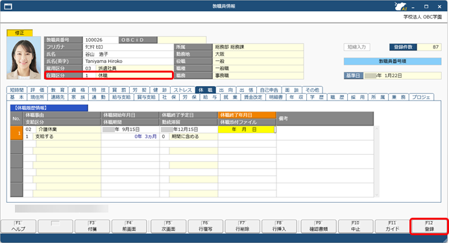Click the 休職事由 cell showing 介護休業
Image resolution: width=449 pixels, height=243 pixels.
[62, 129]
